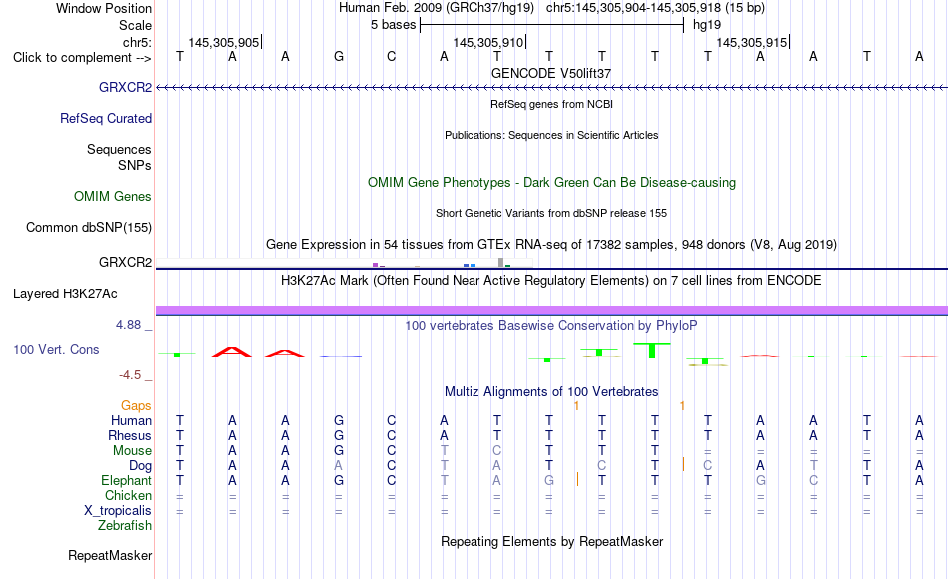
Task: Click the Scale label
Action: [135, 25]
